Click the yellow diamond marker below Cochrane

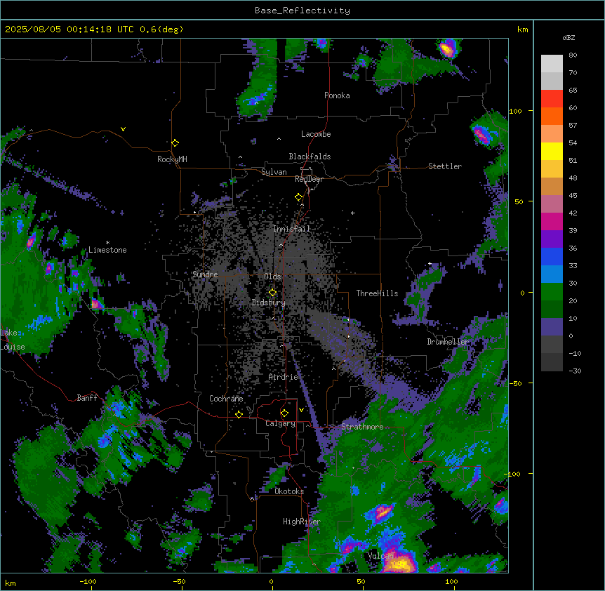tap(239, 414)
